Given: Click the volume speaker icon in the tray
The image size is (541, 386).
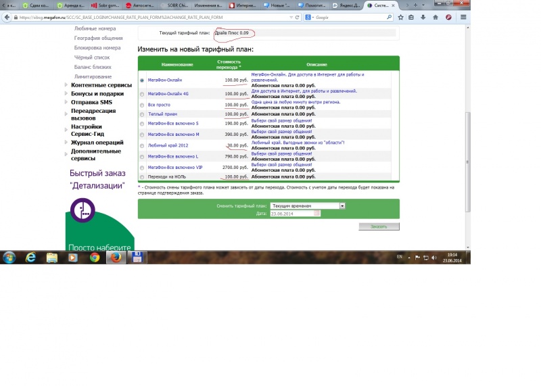Looking at the screenshot, I should pos(434,258).
